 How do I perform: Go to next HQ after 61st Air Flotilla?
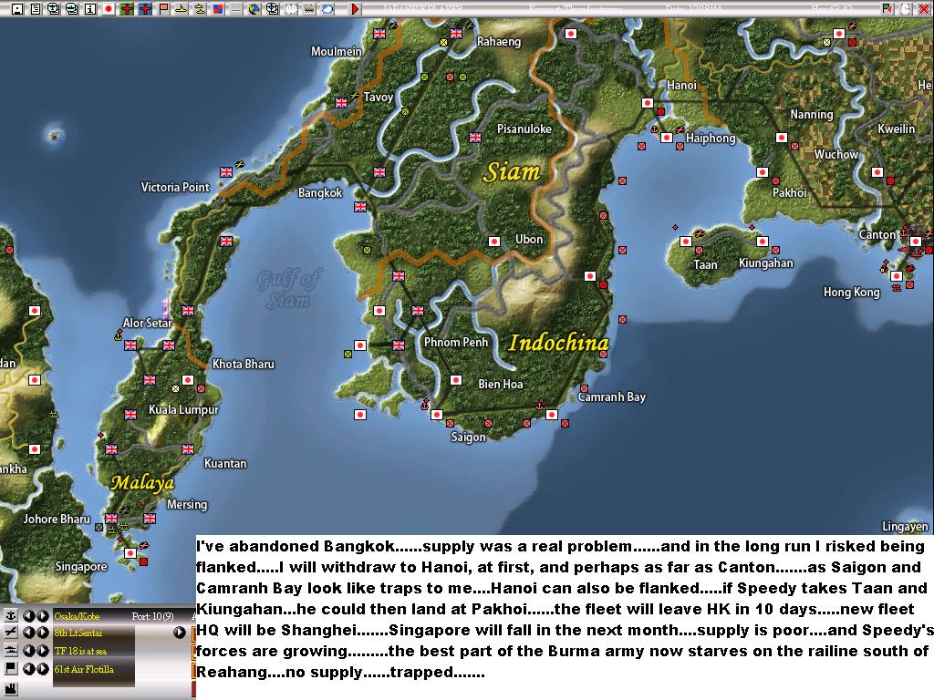tap(42, 669)
